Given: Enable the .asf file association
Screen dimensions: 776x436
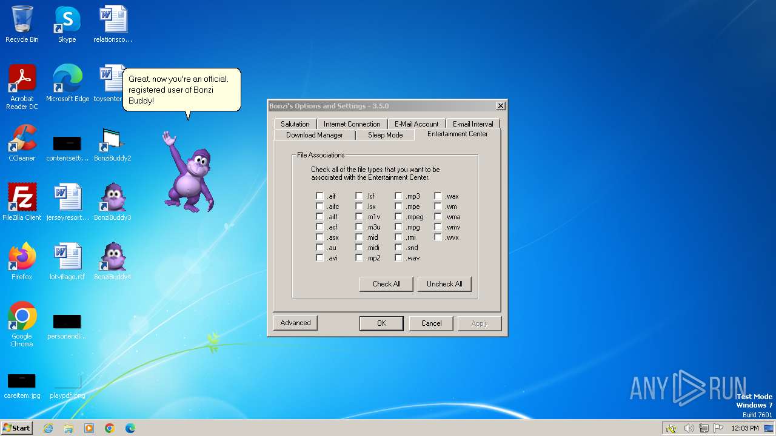Looking at the screenshot, I should (319, 227).
